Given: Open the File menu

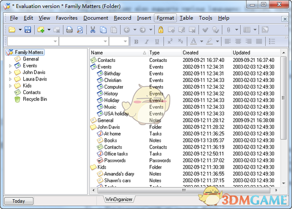Looking at the screenshot, I should pyautogui.click(x=14, y=18).
